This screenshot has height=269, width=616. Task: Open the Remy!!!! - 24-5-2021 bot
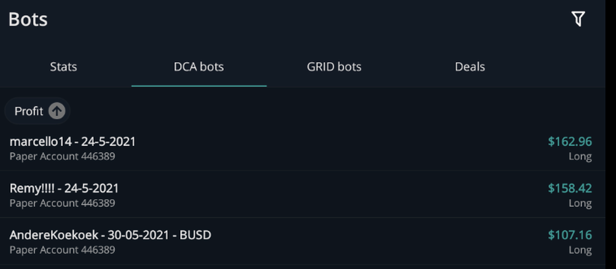(x=302, y=194)
